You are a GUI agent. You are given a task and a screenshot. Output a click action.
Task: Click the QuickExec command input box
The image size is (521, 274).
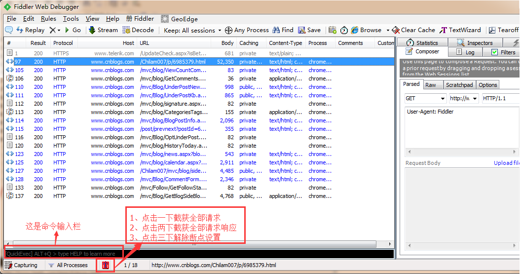click(199, 254)
